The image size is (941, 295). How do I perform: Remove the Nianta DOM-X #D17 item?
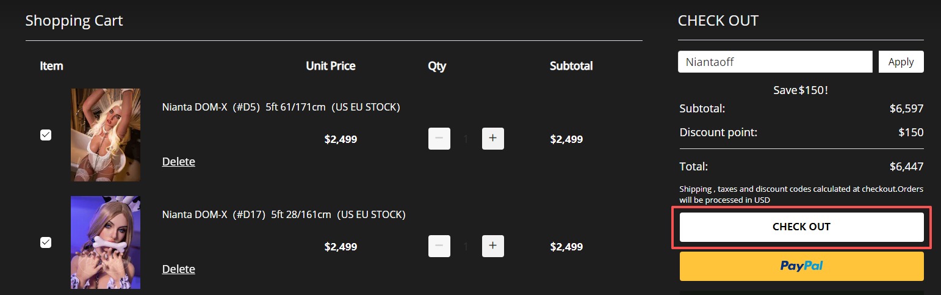click(178, 269)
